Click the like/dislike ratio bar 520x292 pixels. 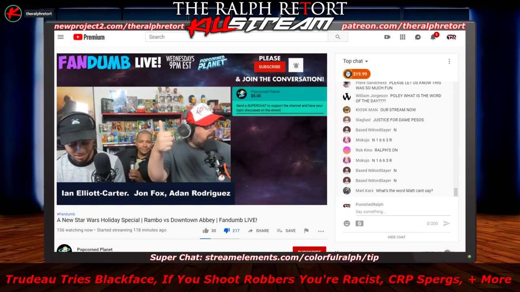point(220,238)
